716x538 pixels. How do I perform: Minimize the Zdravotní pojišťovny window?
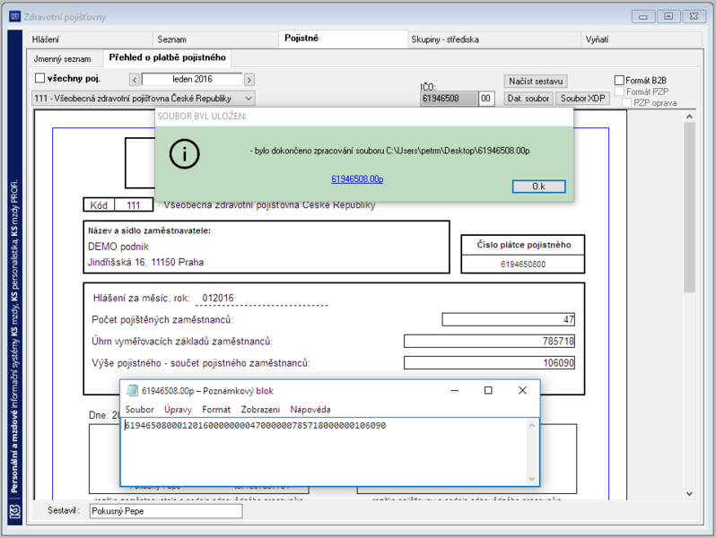click(643, 17)
